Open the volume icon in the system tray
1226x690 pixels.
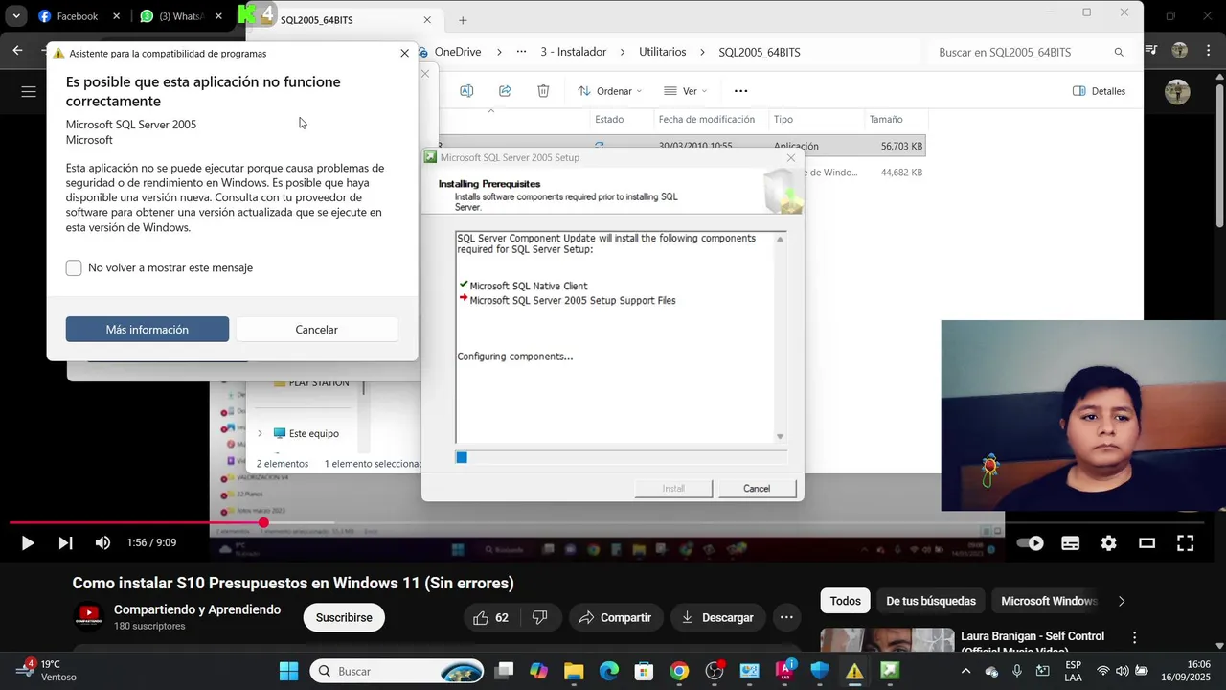click(x=1122, y=671)
